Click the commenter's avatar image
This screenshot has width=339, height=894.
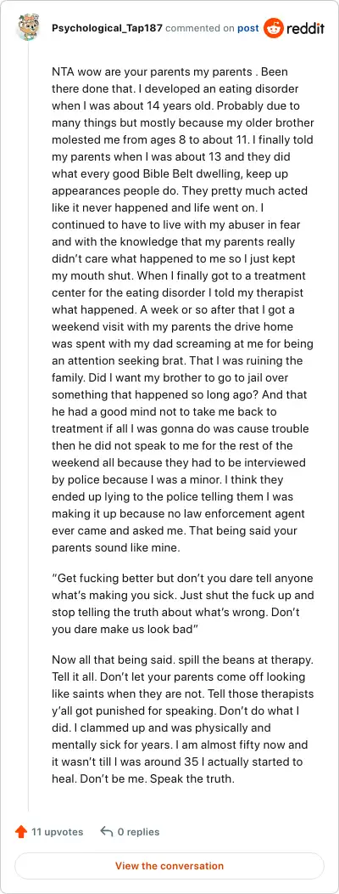click(29, 28)
